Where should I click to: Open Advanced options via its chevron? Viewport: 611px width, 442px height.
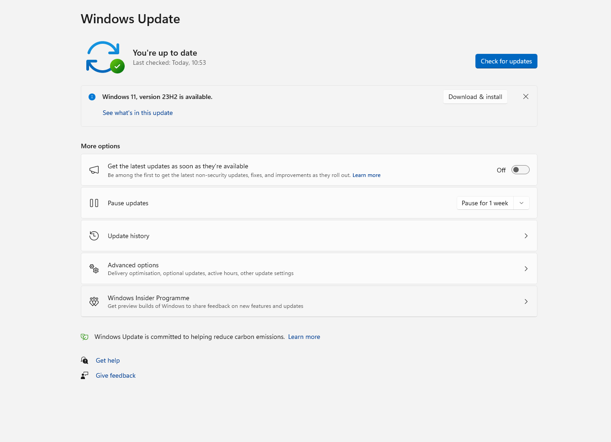pos(526,269)
